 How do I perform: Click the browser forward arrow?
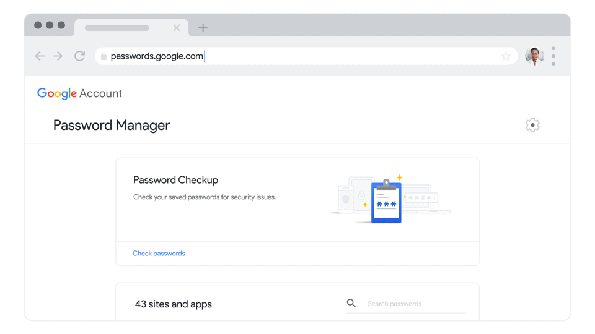point(58,56)
